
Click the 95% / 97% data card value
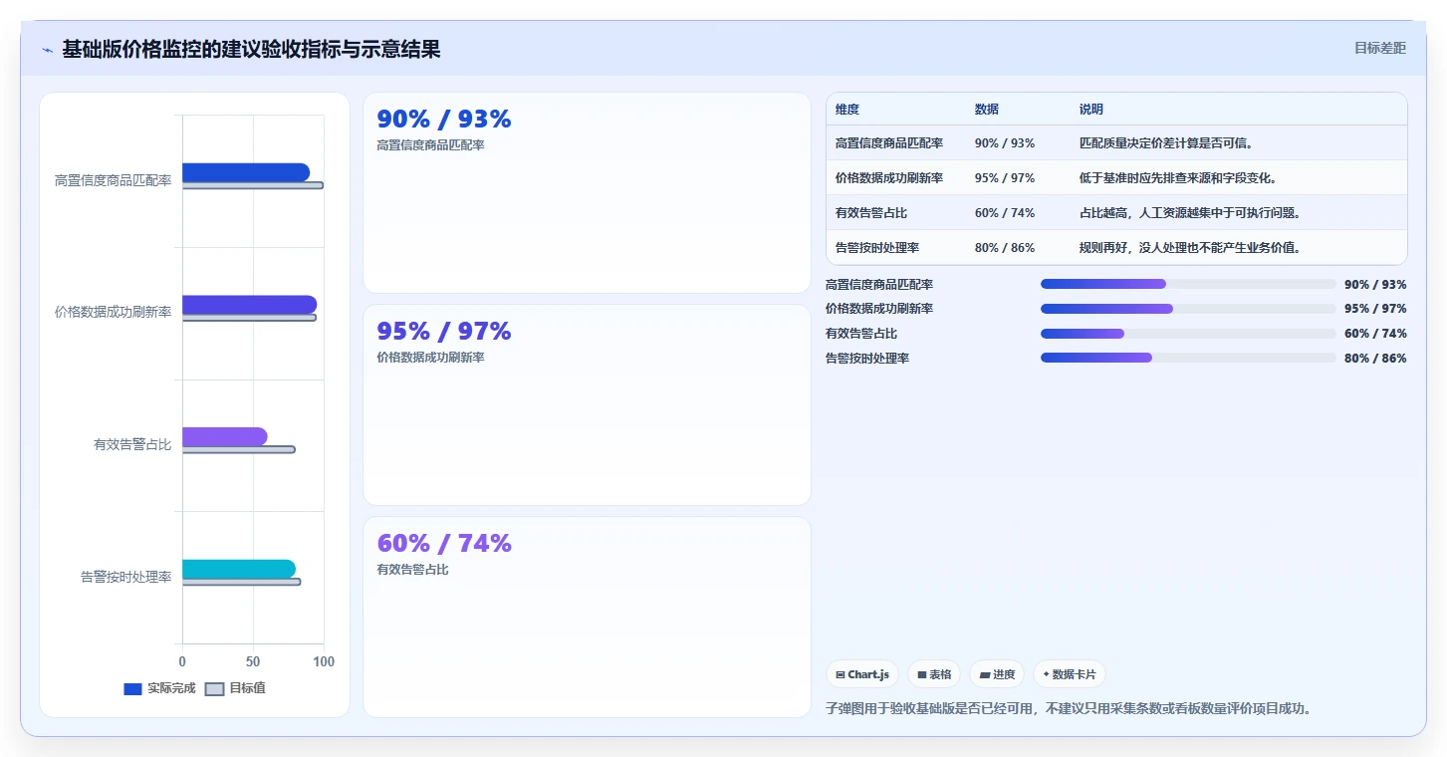tap(444, 332)
